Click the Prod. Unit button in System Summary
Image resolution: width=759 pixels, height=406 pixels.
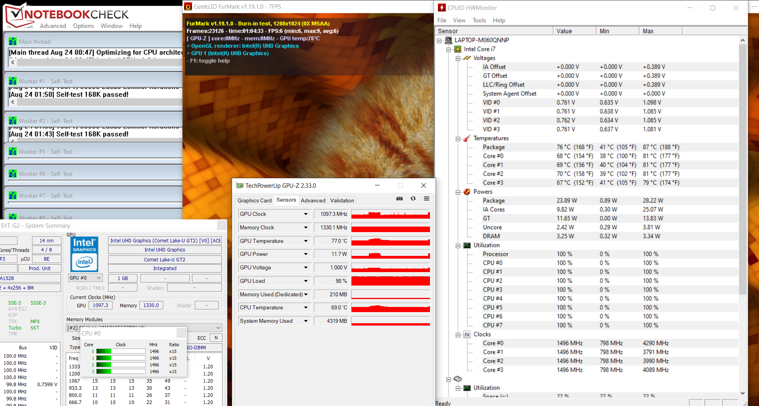click(40, 268)
